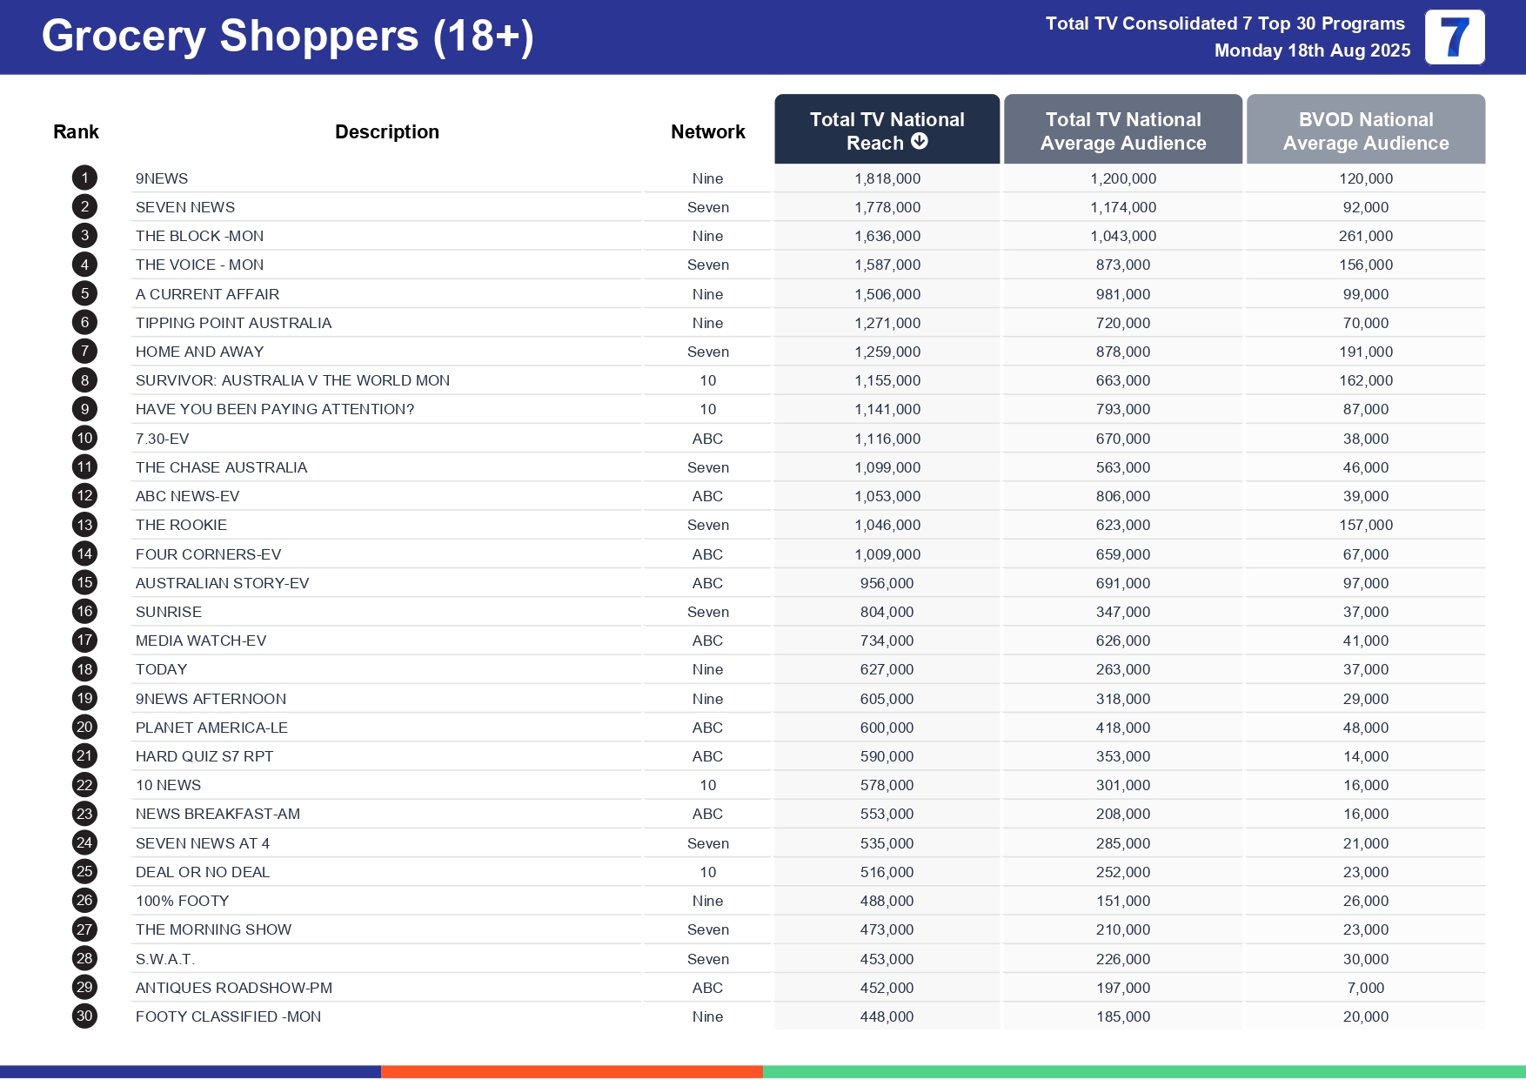Click the Network column header

(707, 131)
